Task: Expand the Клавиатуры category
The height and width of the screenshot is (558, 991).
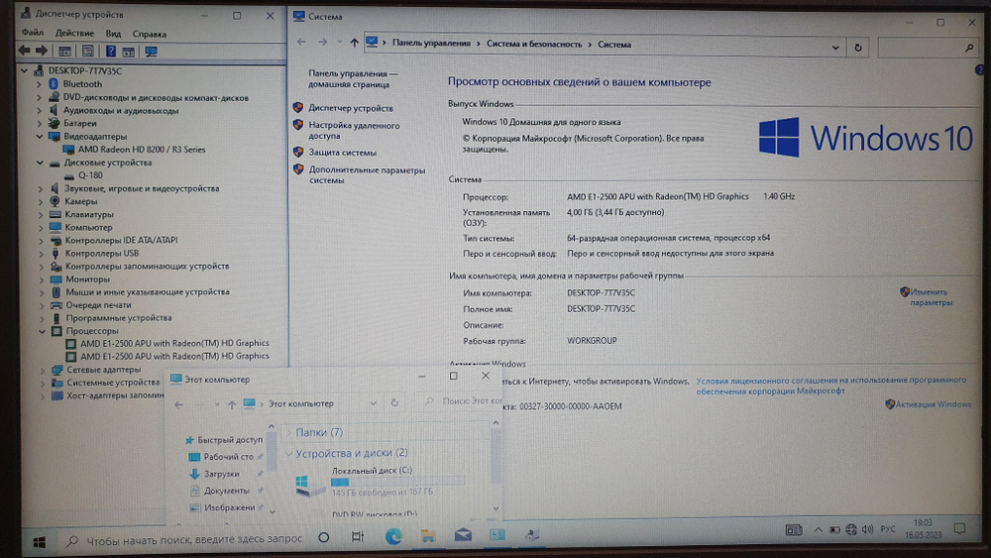Action: [x=41, y=215]
